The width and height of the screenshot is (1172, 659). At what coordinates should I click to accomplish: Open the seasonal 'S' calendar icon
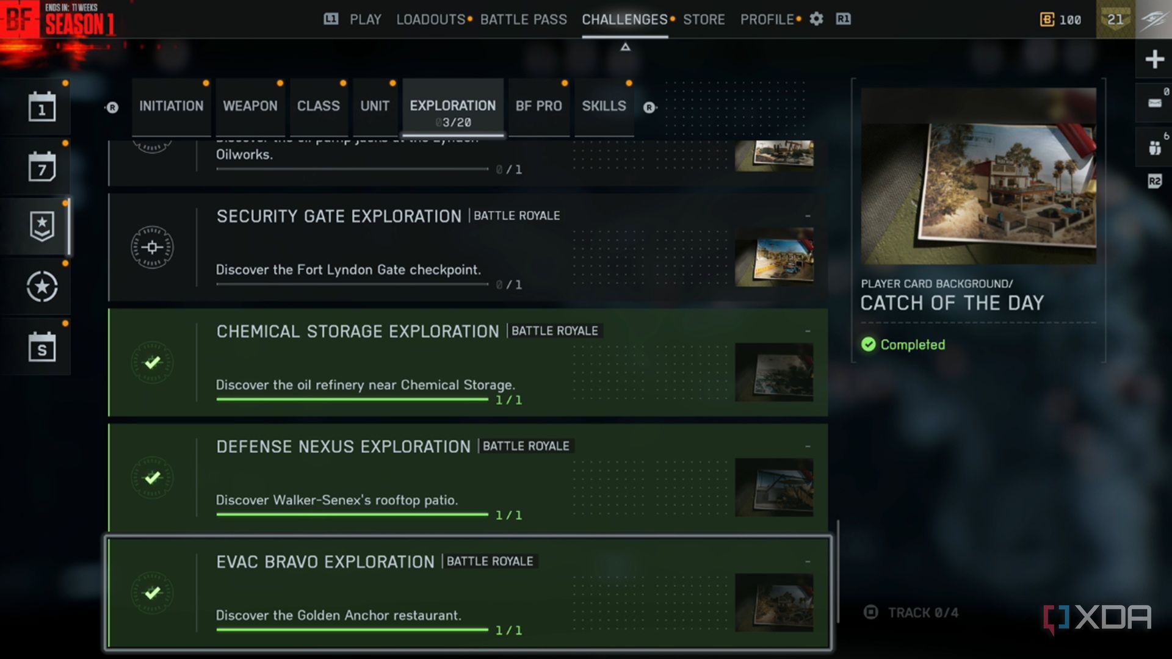[x=42, y=347]
